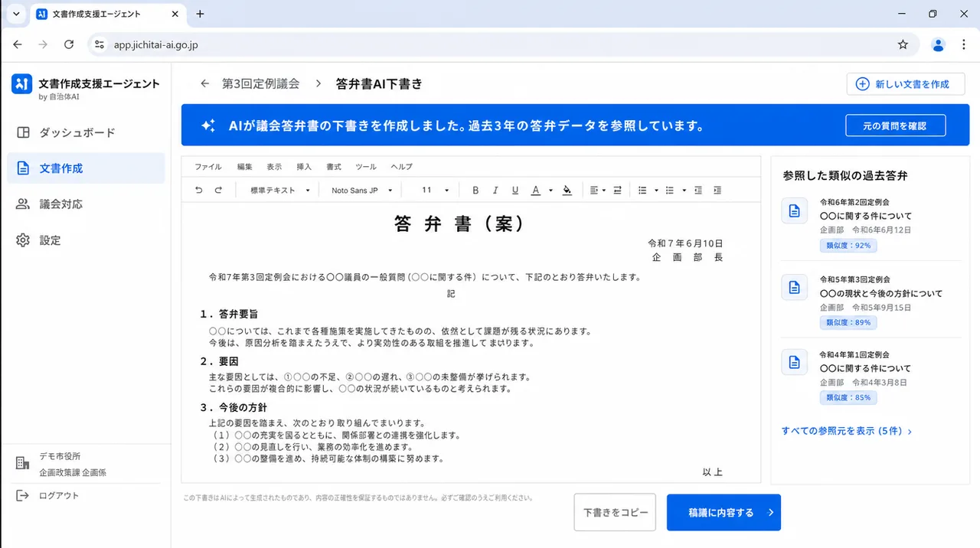The width and height of the screenshot is (980, 548).
Task: Apply text color with the A icon
Action: tap(536, 190)
